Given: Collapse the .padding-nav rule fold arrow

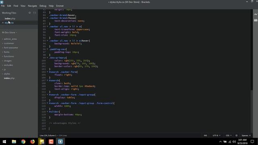Looking at the screenshot, I should point(48,49).
